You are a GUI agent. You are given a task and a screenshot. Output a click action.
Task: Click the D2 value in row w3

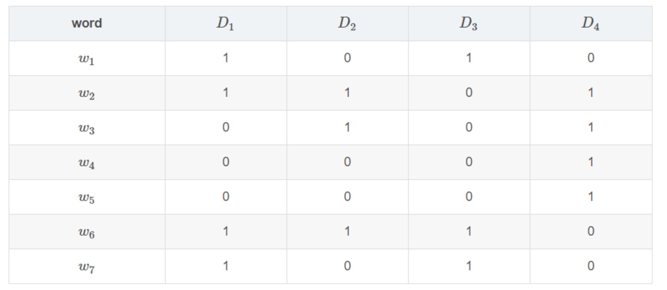pos(347,128)
